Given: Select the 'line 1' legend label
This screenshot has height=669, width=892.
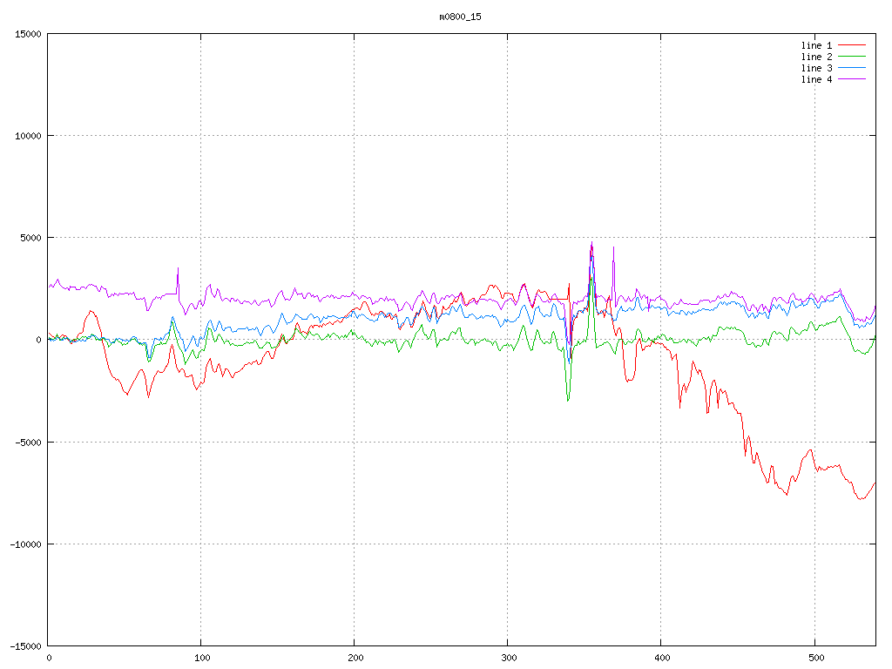Looking at the screenshot, I should tap(816, 45).
